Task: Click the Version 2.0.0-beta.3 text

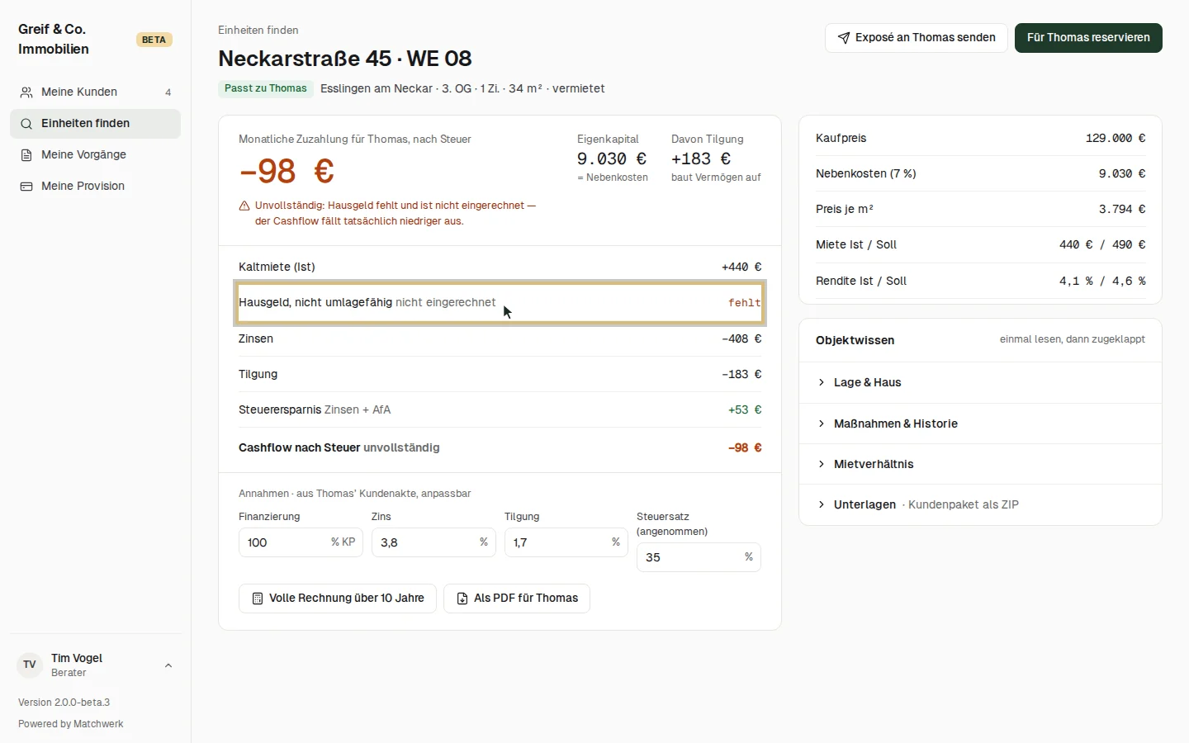Action: coord(64,703)
